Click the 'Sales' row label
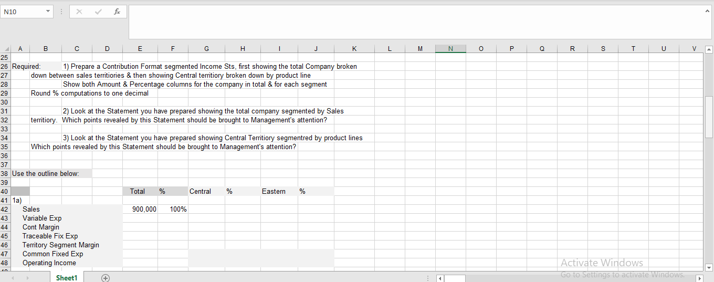Image resolution: width=714 pixels, height=282 pixels. 31,210
